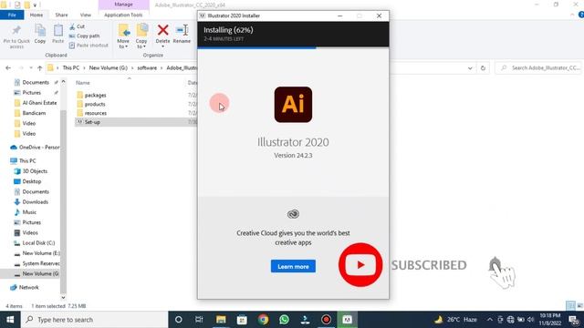Select the packages folder
This screenshot has width=584, height=328.
(95, 95)
